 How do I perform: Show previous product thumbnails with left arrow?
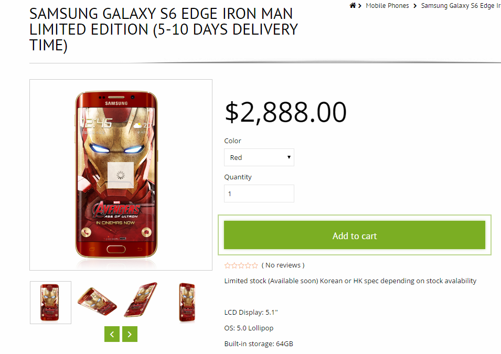[112, 334]
